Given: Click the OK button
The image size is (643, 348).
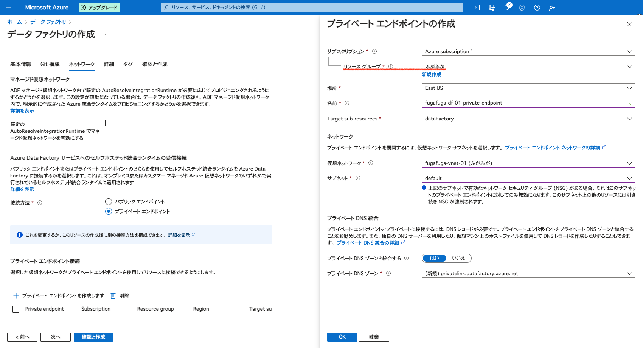Looking at the screenshot, I should (342, 337).
